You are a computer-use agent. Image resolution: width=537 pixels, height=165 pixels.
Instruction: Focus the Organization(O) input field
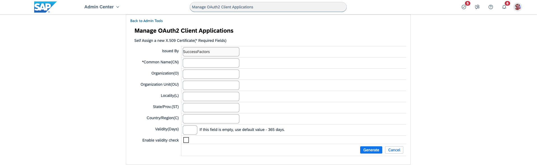click(x=211, y=74)
